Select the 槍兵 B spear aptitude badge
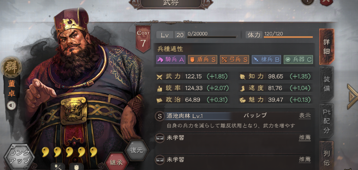The width and height of the screenshot is (358, 170). (266, 60)
